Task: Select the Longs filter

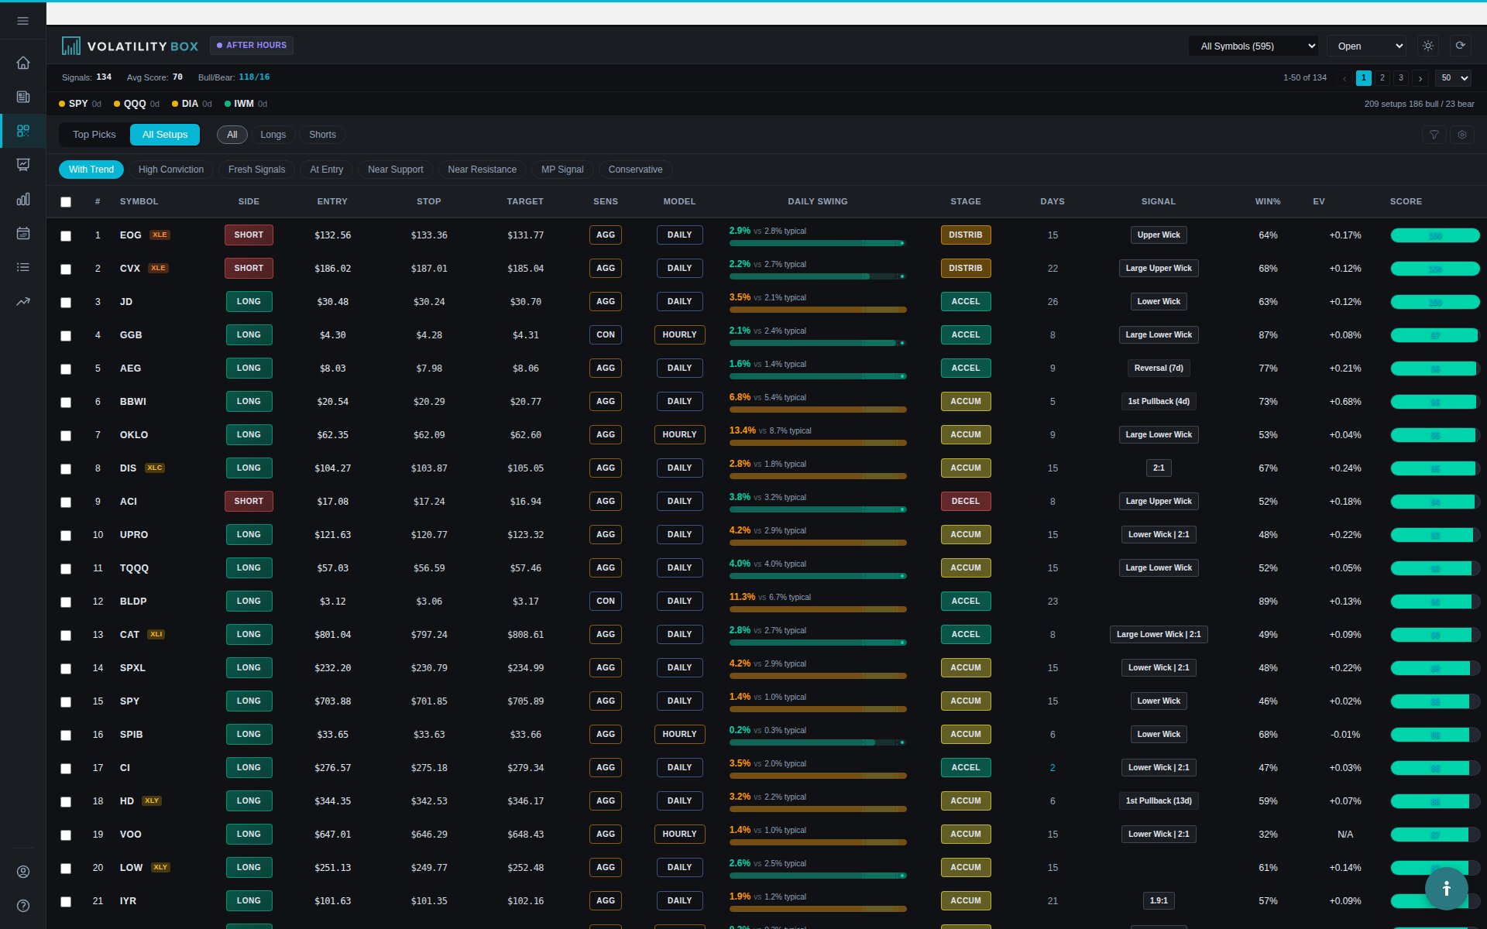Action: coord(273,135)
